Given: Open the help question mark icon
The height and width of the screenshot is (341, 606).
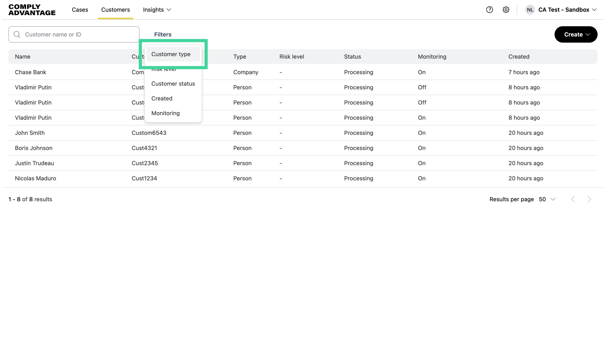Looking at the screenshot, I should pyautogui.click(x=490, y=10).
